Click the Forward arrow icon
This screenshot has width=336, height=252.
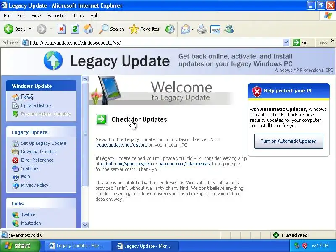click(41, 29)
